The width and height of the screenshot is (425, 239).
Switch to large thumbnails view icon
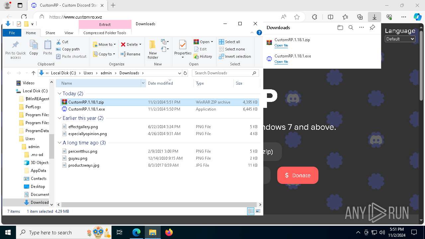pos(258,211)
